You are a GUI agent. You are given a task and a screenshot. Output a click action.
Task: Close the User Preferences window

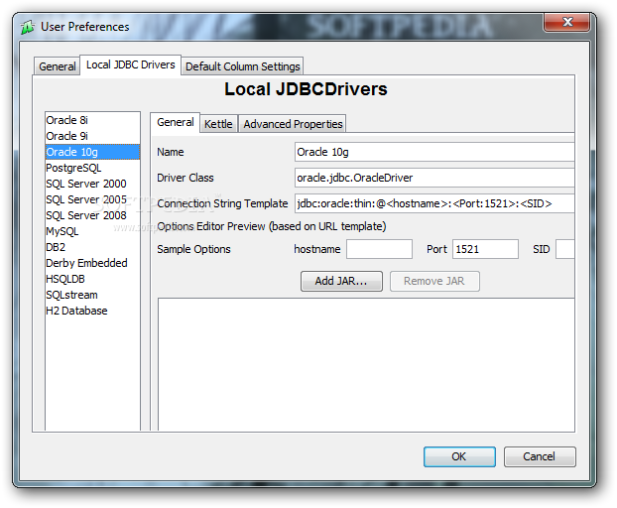tap(566, 22)
